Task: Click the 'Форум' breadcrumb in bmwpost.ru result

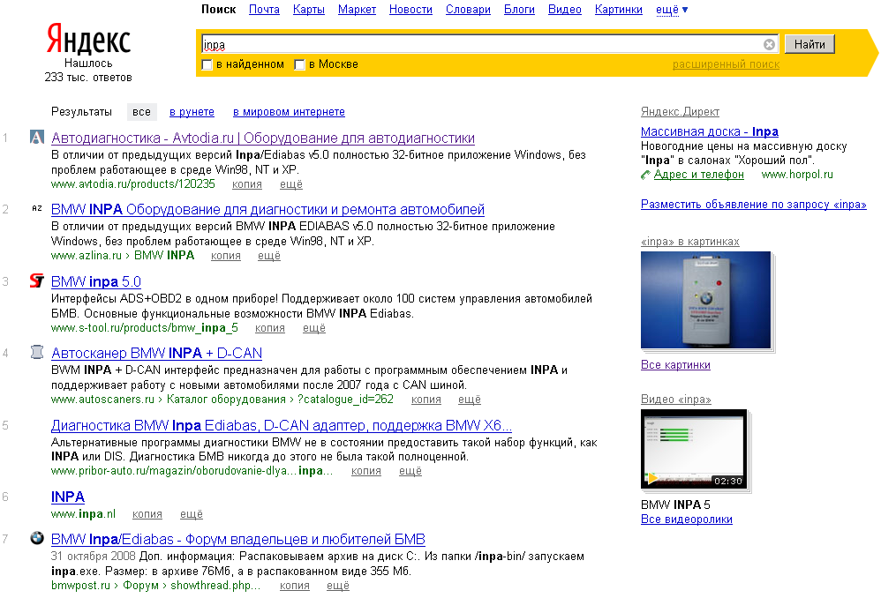Action: click(x=140, y=586)
